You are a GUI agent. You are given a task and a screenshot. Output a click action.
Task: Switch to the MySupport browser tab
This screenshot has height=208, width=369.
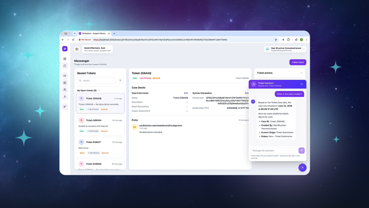[94, 34]
